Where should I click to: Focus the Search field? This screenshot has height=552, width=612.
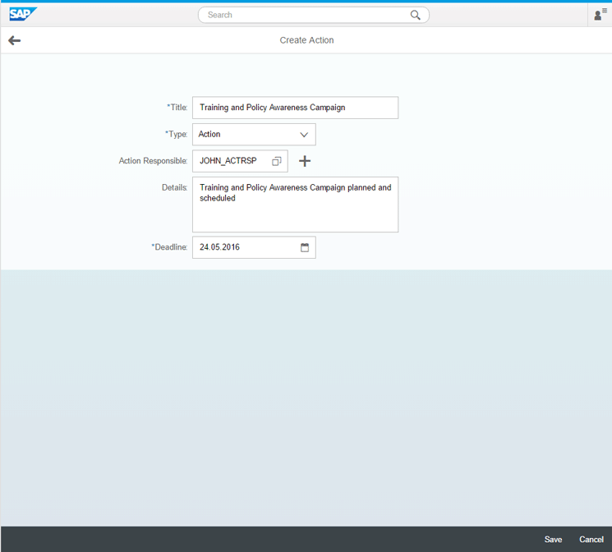pos(314,15)
